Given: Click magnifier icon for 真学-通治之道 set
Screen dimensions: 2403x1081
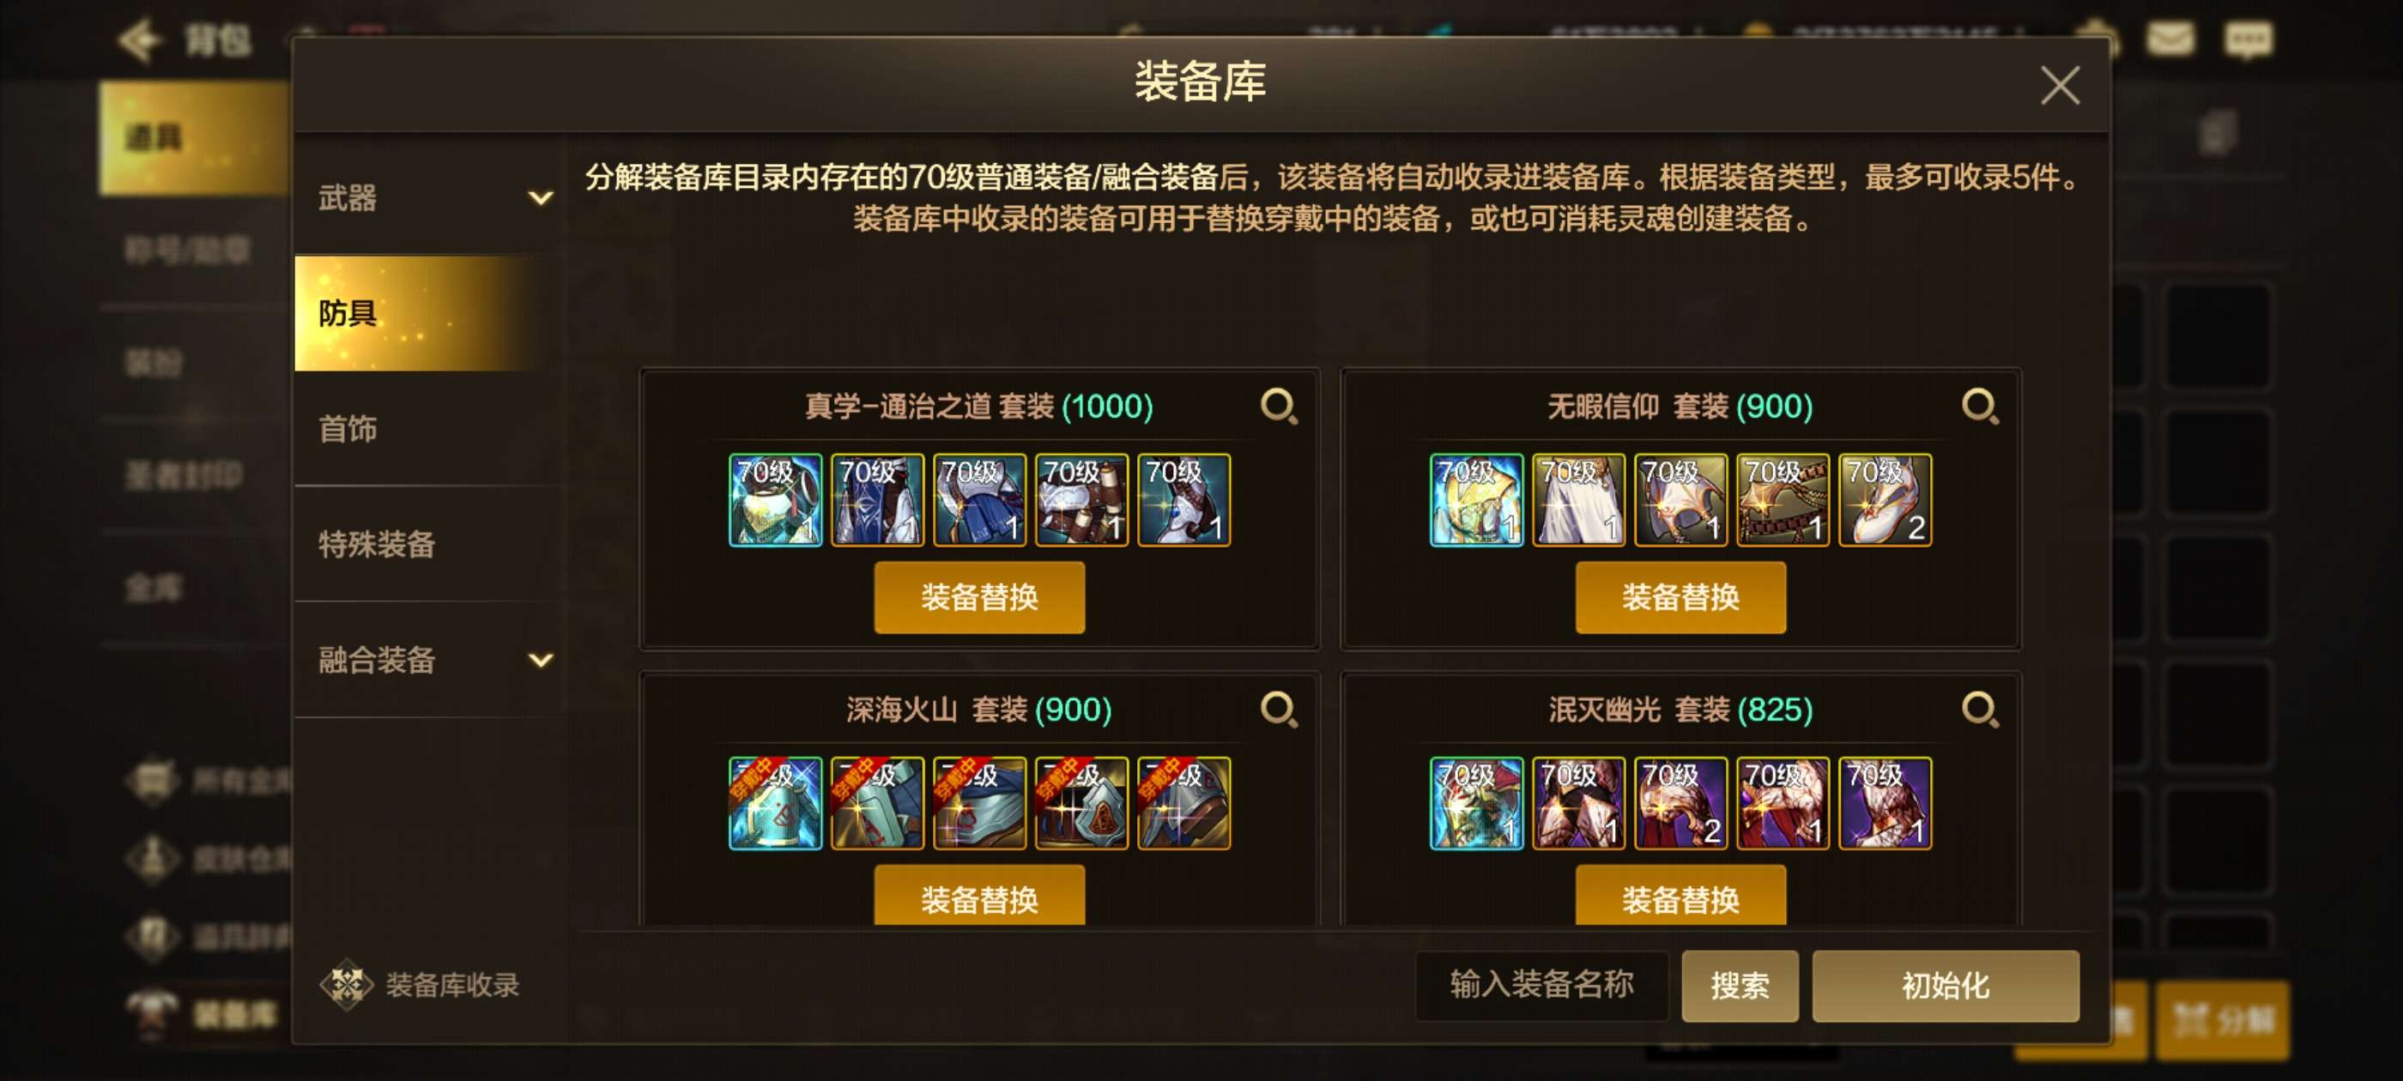Looking at the screenshot, I should 1279,407.
